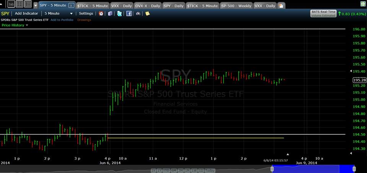Open the SP-500 - Weekly tab
This screenshot has height=173, width=367.
coord(236,6)
